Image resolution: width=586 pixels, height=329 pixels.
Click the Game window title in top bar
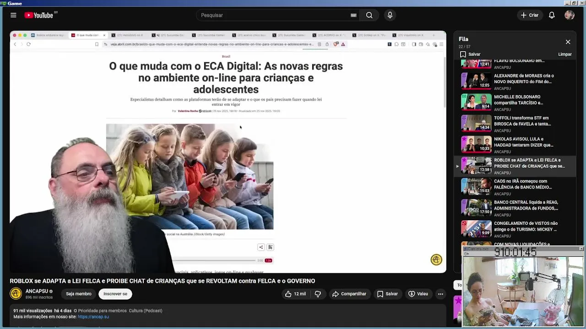click(15, 3)
